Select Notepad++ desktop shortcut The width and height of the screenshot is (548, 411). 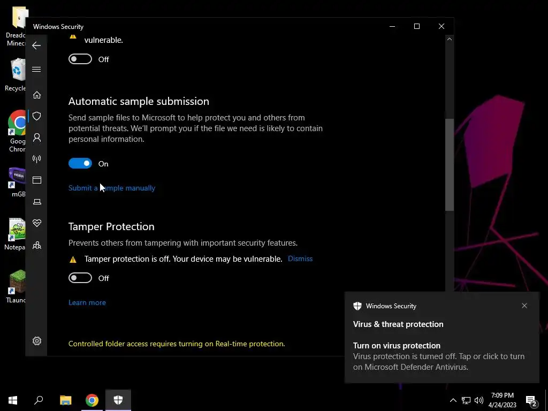16,234
